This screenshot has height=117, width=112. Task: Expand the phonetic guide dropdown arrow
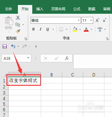point(105,29)
